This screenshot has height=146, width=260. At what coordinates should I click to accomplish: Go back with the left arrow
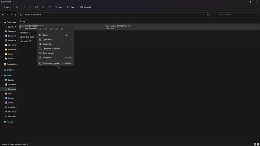(3, 15)
